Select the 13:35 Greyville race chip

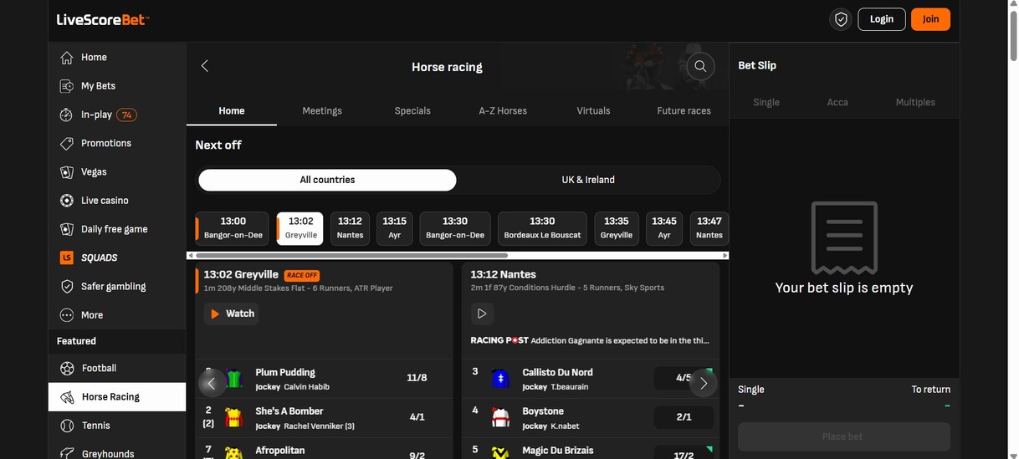coord(617,227)
